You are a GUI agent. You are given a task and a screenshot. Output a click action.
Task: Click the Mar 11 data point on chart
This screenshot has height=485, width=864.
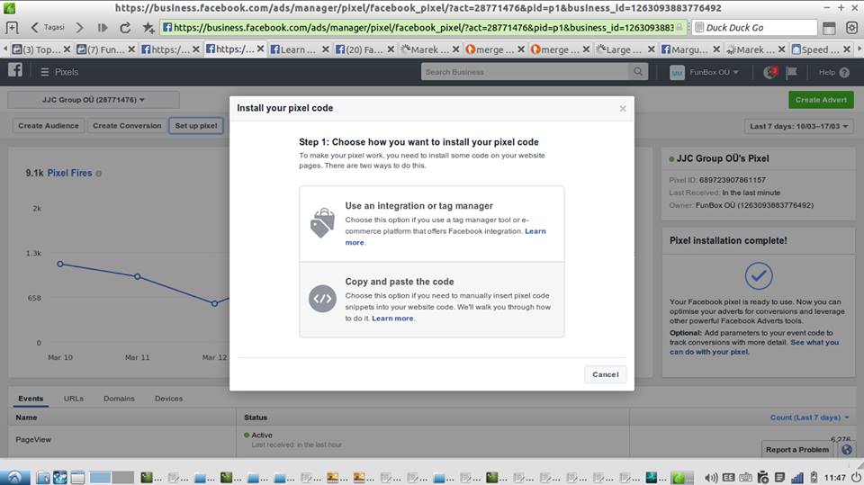tap(137, 276)
